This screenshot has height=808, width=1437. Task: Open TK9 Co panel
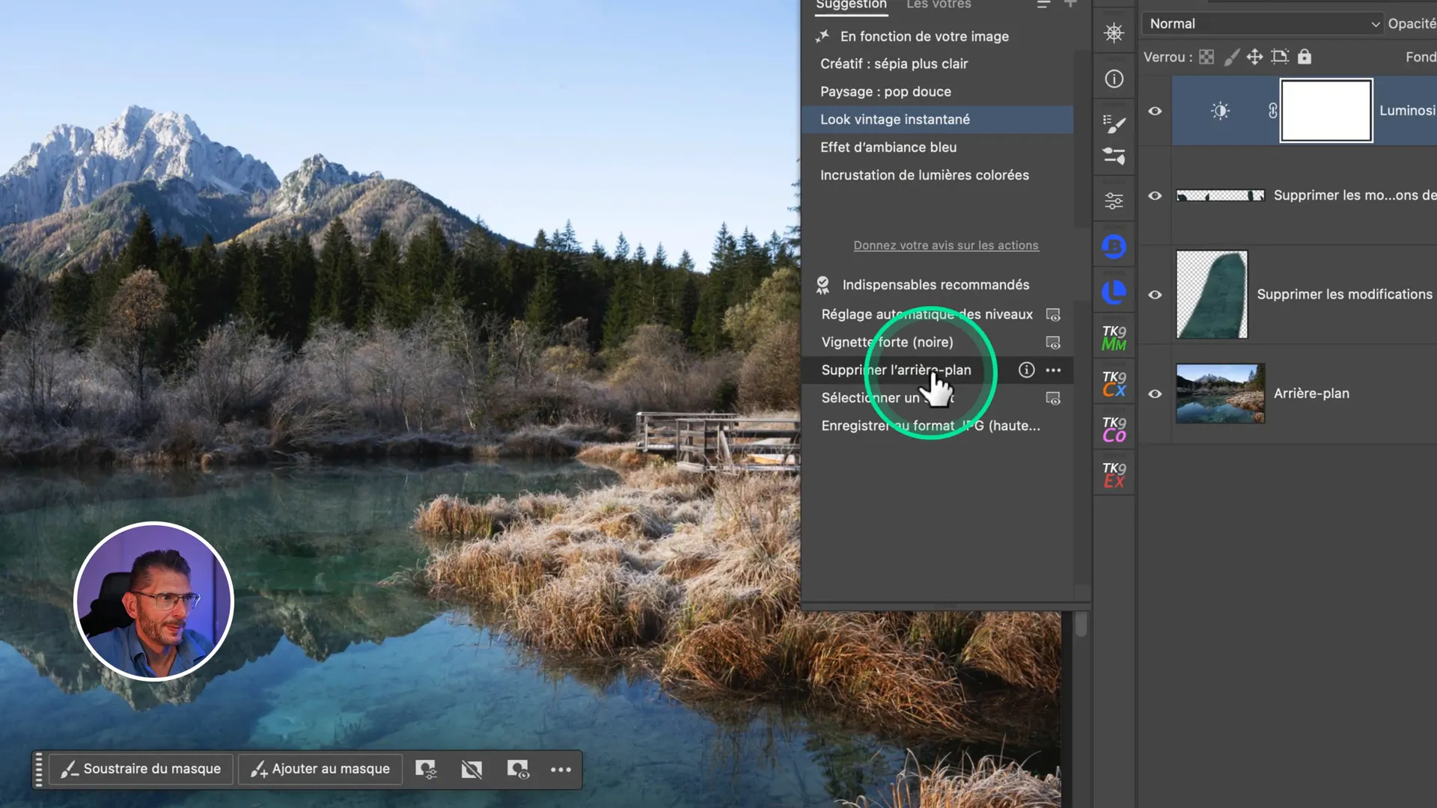(x=1114, y=429)
